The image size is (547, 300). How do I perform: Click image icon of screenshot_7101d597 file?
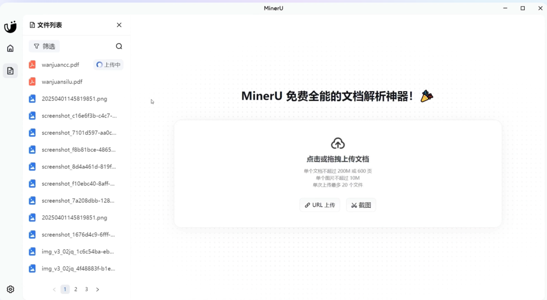click(32, 133)
